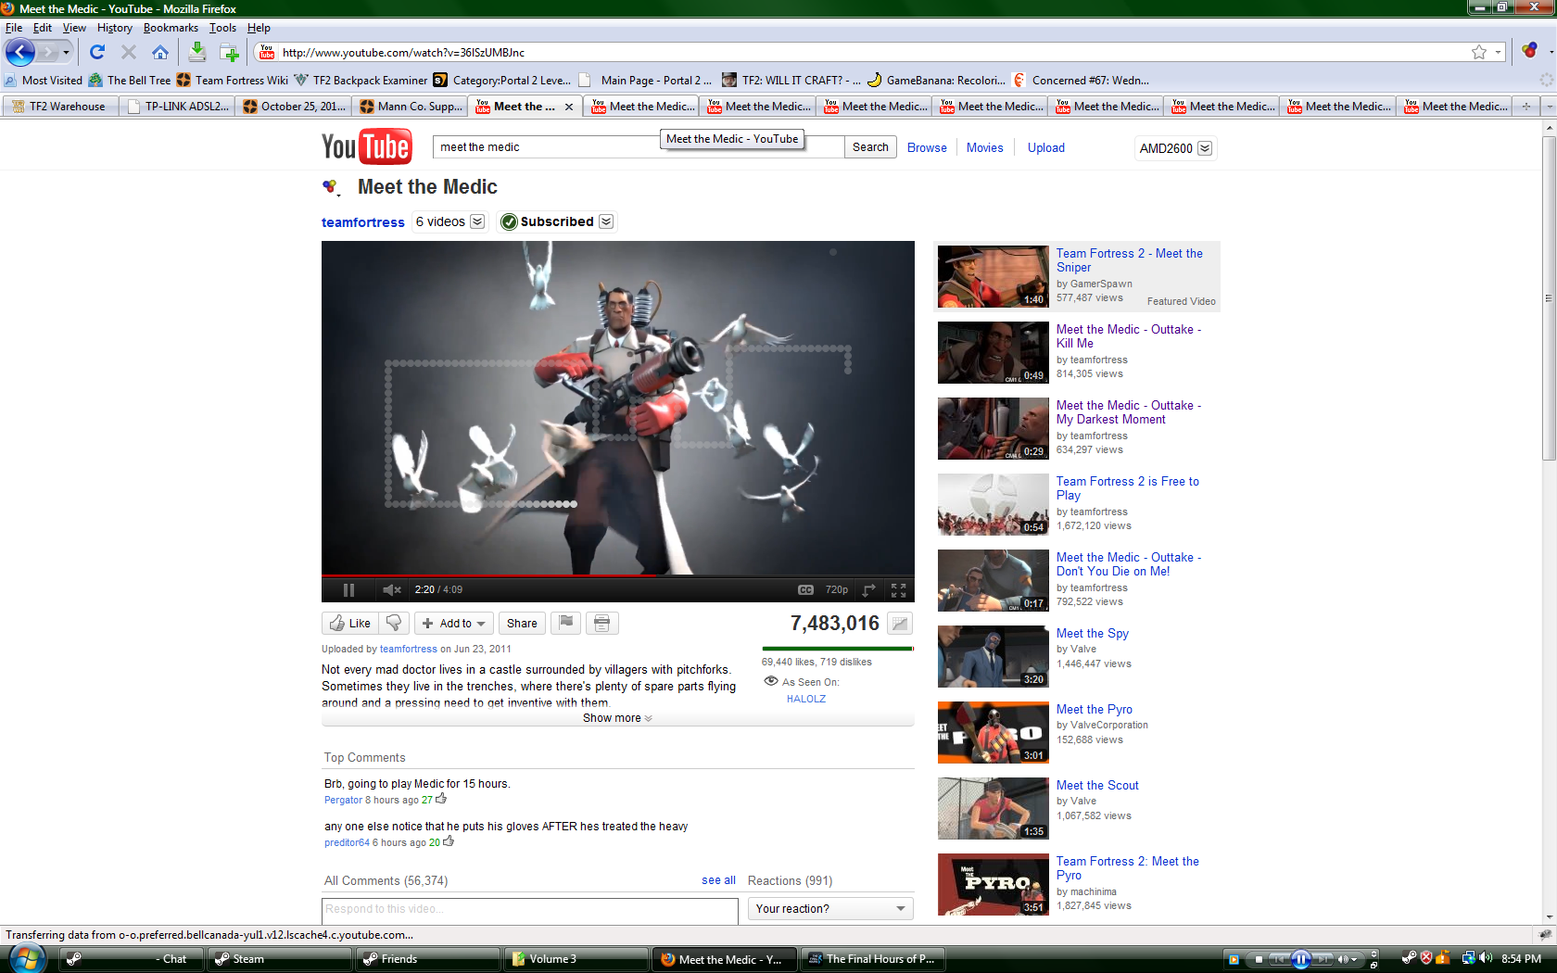Switch the video to fullscreen

(x=898, y=589)
